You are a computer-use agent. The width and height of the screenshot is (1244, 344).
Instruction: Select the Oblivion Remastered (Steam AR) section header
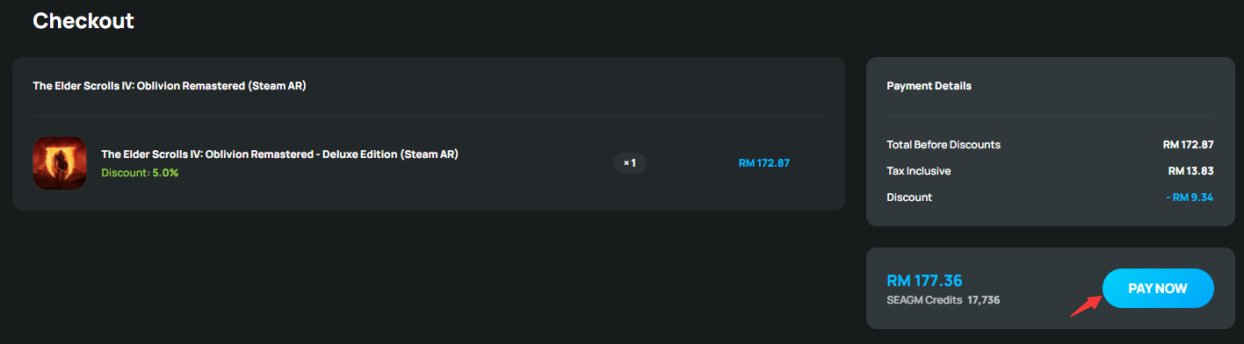tap(170, 86)
